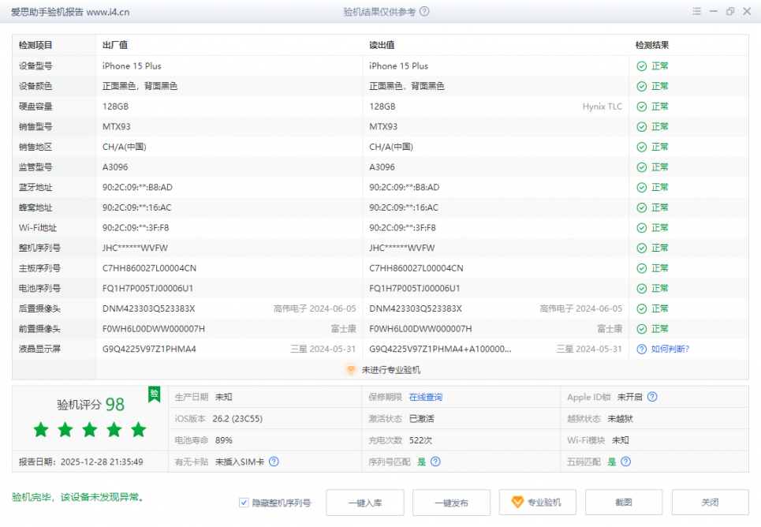Viewport: 761px width, 527px height.
Task: Start 专业验机 using the bottom button
Action: [537, 503]
